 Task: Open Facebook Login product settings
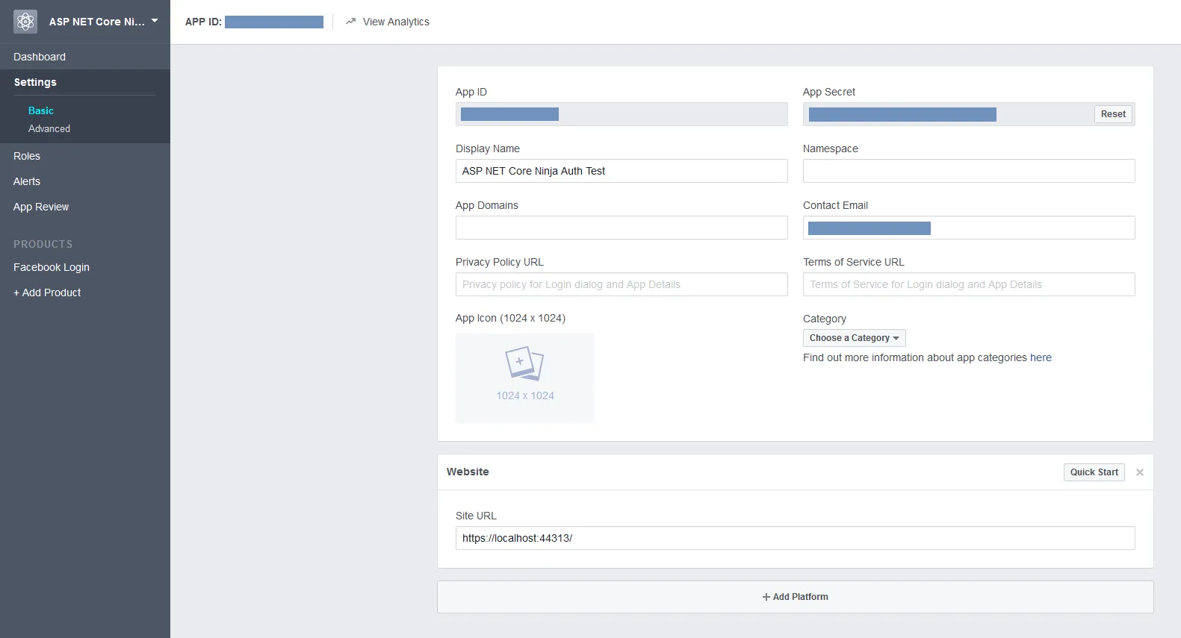point(52,267)
